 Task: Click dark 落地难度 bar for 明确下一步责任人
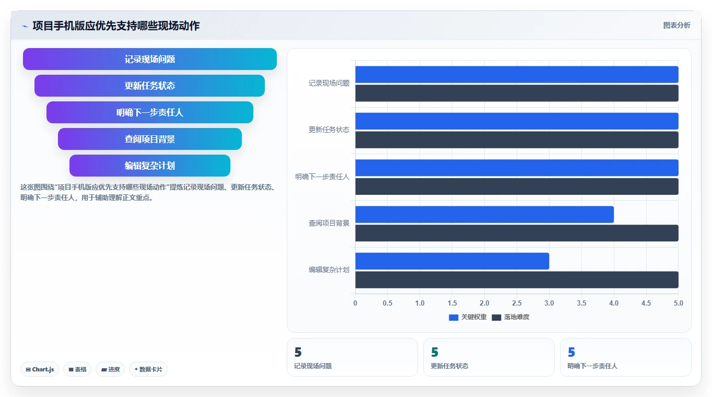click(x=517, y=186)
